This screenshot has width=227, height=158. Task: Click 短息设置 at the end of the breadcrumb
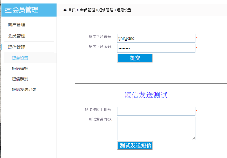click(124, 10)
